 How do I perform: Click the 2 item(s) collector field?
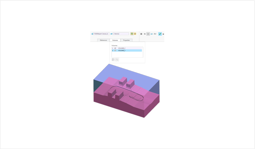coord(121,34)
